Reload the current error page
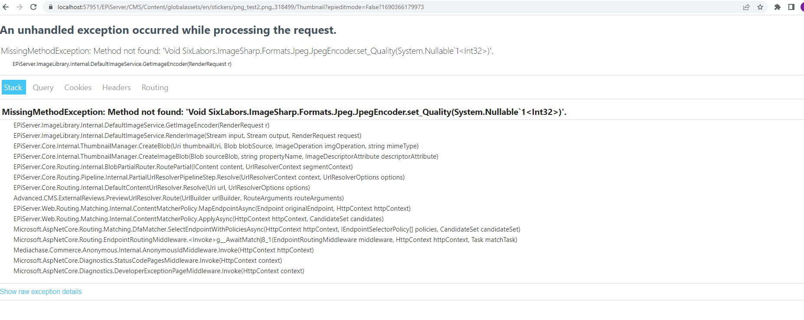 [33, 7]
